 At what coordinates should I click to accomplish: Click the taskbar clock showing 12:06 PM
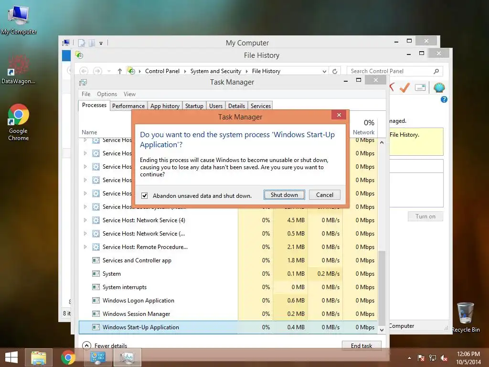click(x=468, y=358)
